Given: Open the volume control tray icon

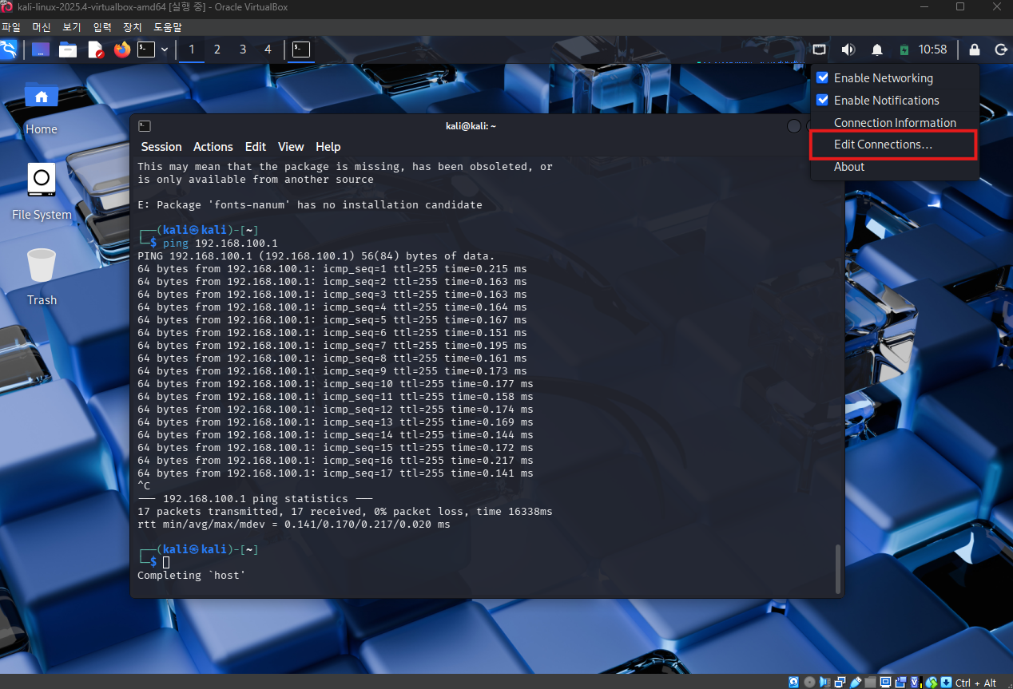Looking at the screenshot, I should point(848,49).
